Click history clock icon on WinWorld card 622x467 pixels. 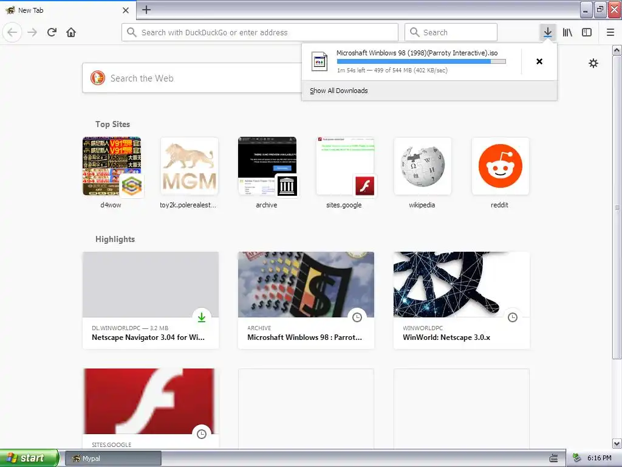click(513, 317)
